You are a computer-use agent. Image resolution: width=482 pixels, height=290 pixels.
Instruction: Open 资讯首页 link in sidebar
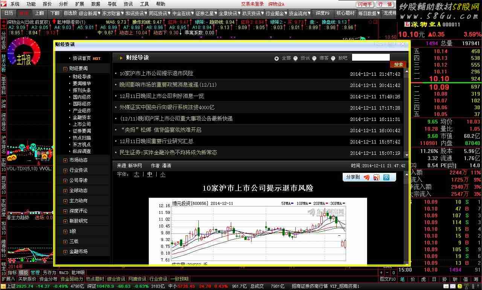[82, 58]
